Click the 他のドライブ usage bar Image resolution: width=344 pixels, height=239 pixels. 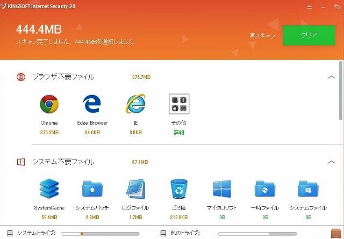(257, 234)
